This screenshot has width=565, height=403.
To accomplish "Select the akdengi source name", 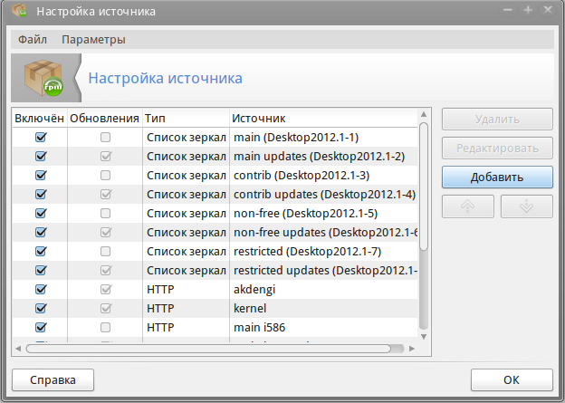I will click(254, 290).
